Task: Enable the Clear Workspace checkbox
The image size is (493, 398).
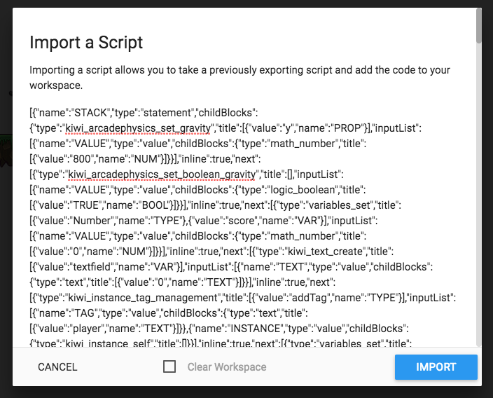Action: click(x=169, y=367)
